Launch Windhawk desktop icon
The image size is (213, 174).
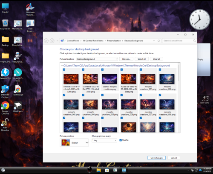click(x=18, y=107)
